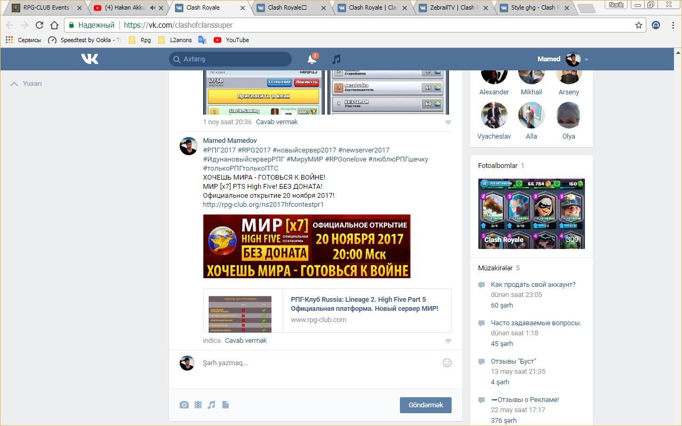Screen dimensions: 682x426
Task: Open Mamed Mamedov comment avatar
Action: 189,146
